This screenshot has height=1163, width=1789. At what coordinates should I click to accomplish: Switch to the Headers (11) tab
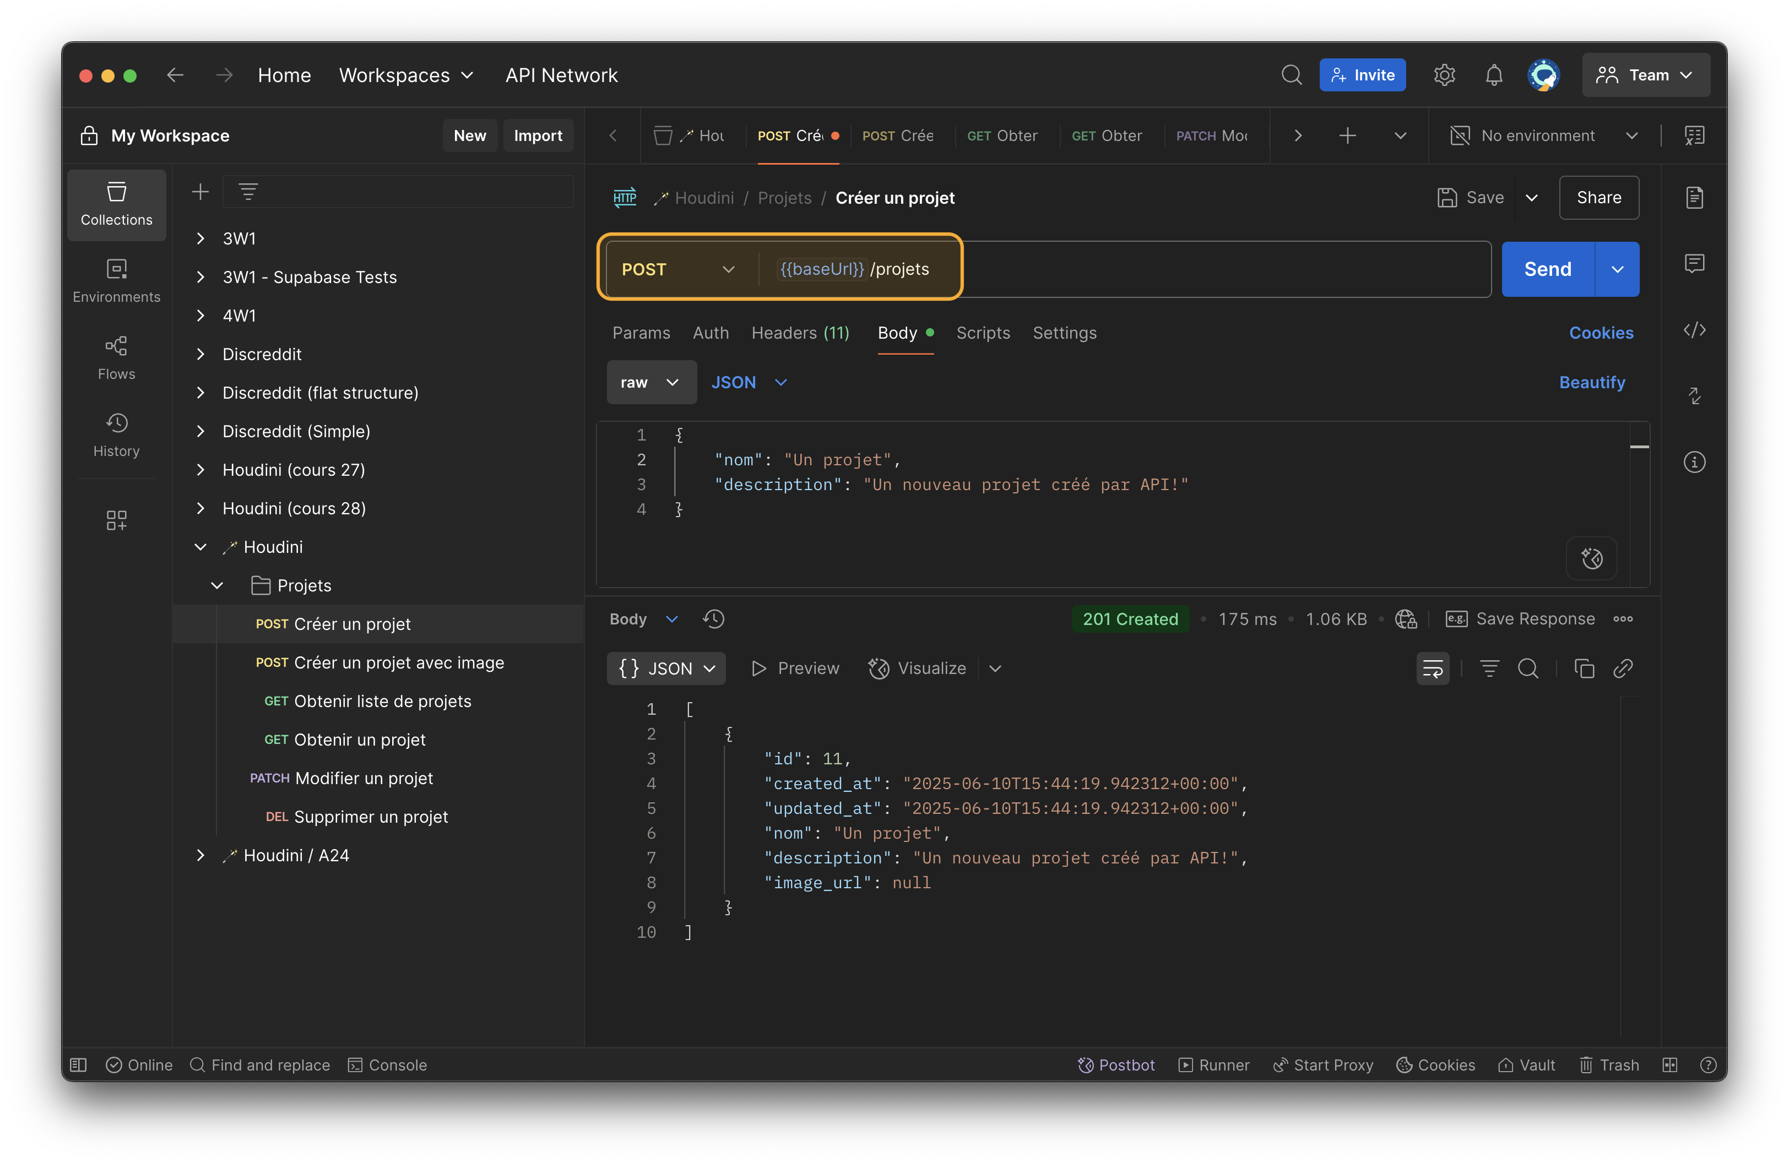tap(800, 333)
